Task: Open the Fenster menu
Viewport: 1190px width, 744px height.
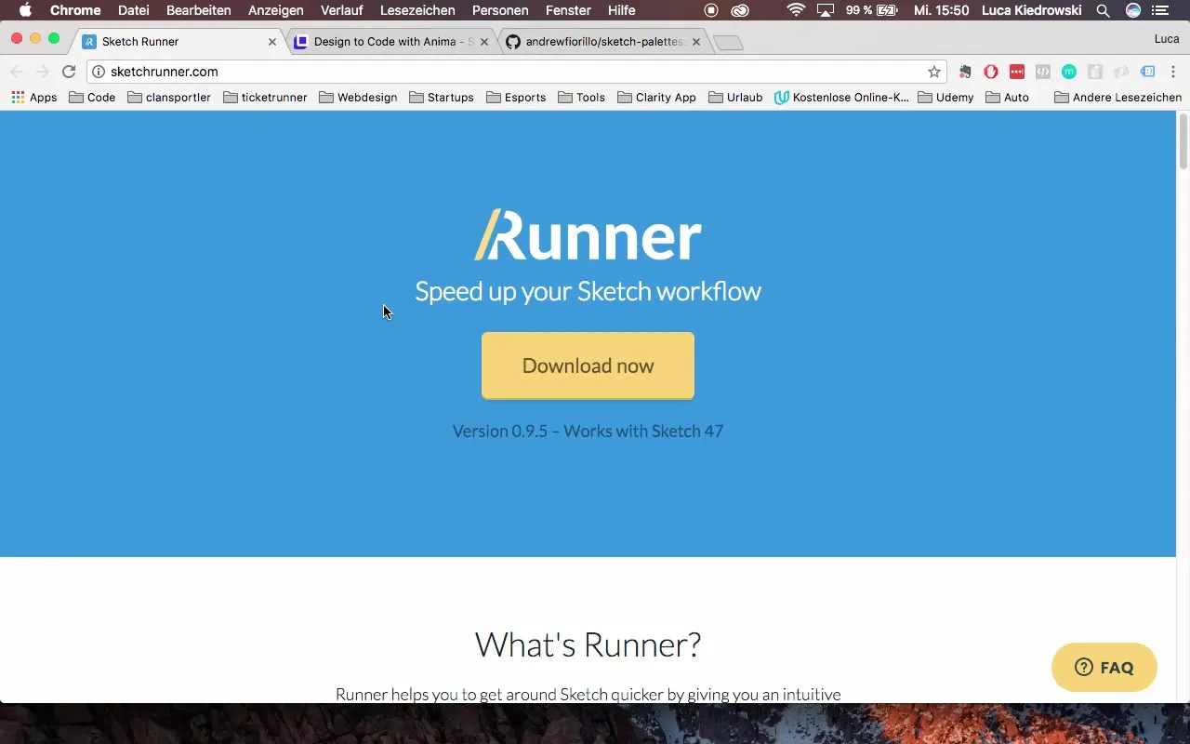Action: click(x=568, y=10)
